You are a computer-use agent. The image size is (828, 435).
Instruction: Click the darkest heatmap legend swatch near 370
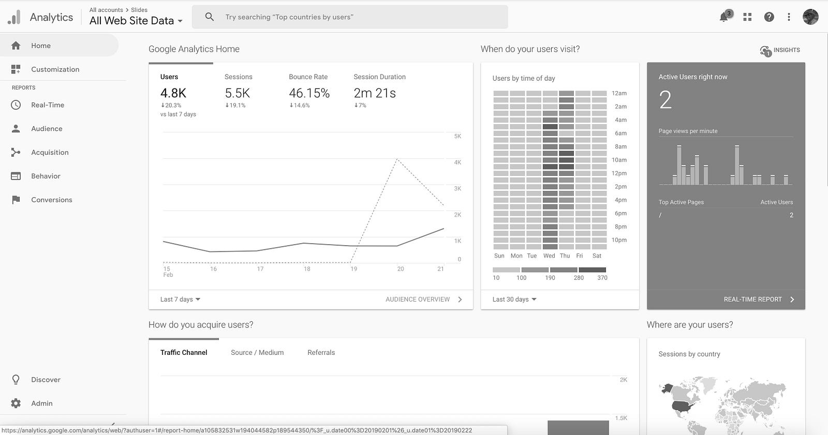[592, 270]
